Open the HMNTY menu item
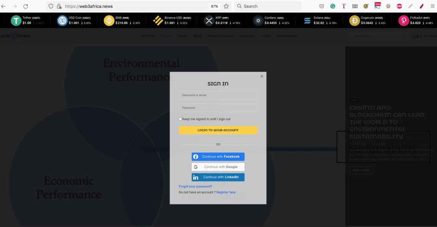This screenshot has width=437, height=227. [148, 36]
